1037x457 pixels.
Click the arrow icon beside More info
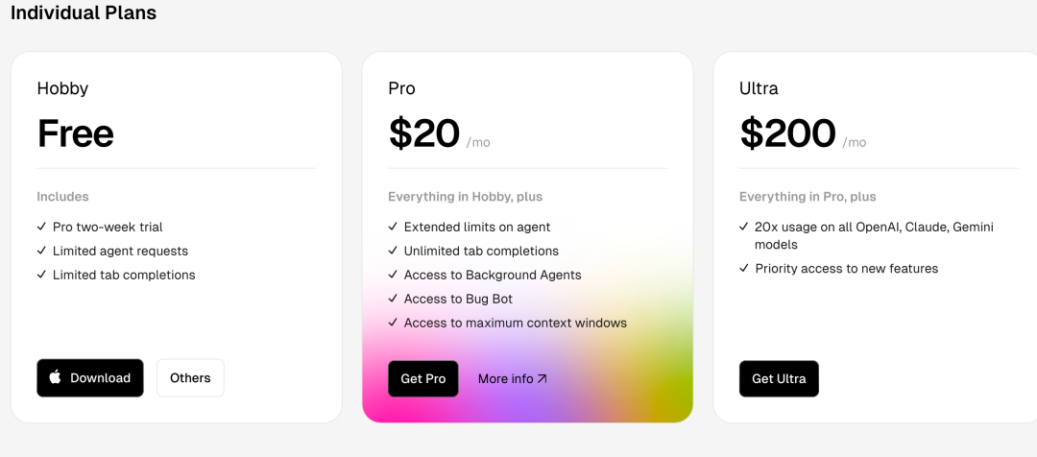pos(543,379)
